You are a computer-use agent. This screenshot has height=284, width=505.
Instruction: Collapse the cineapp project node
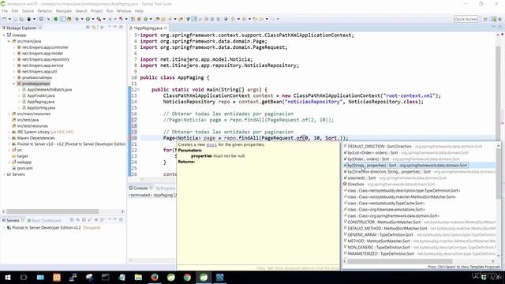coord(4,35)
